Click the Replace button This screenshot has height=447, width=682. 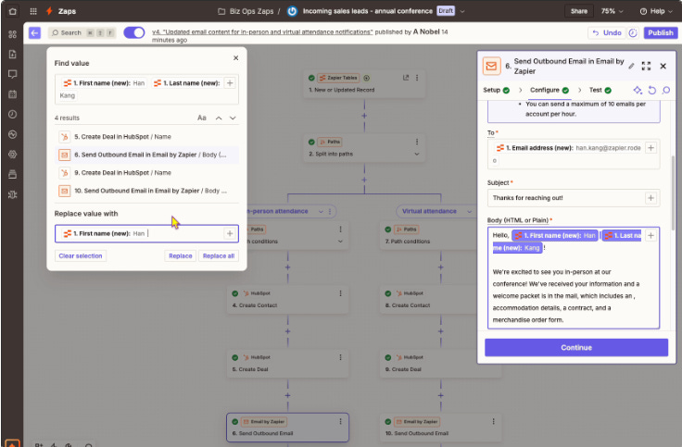point(180,255)
